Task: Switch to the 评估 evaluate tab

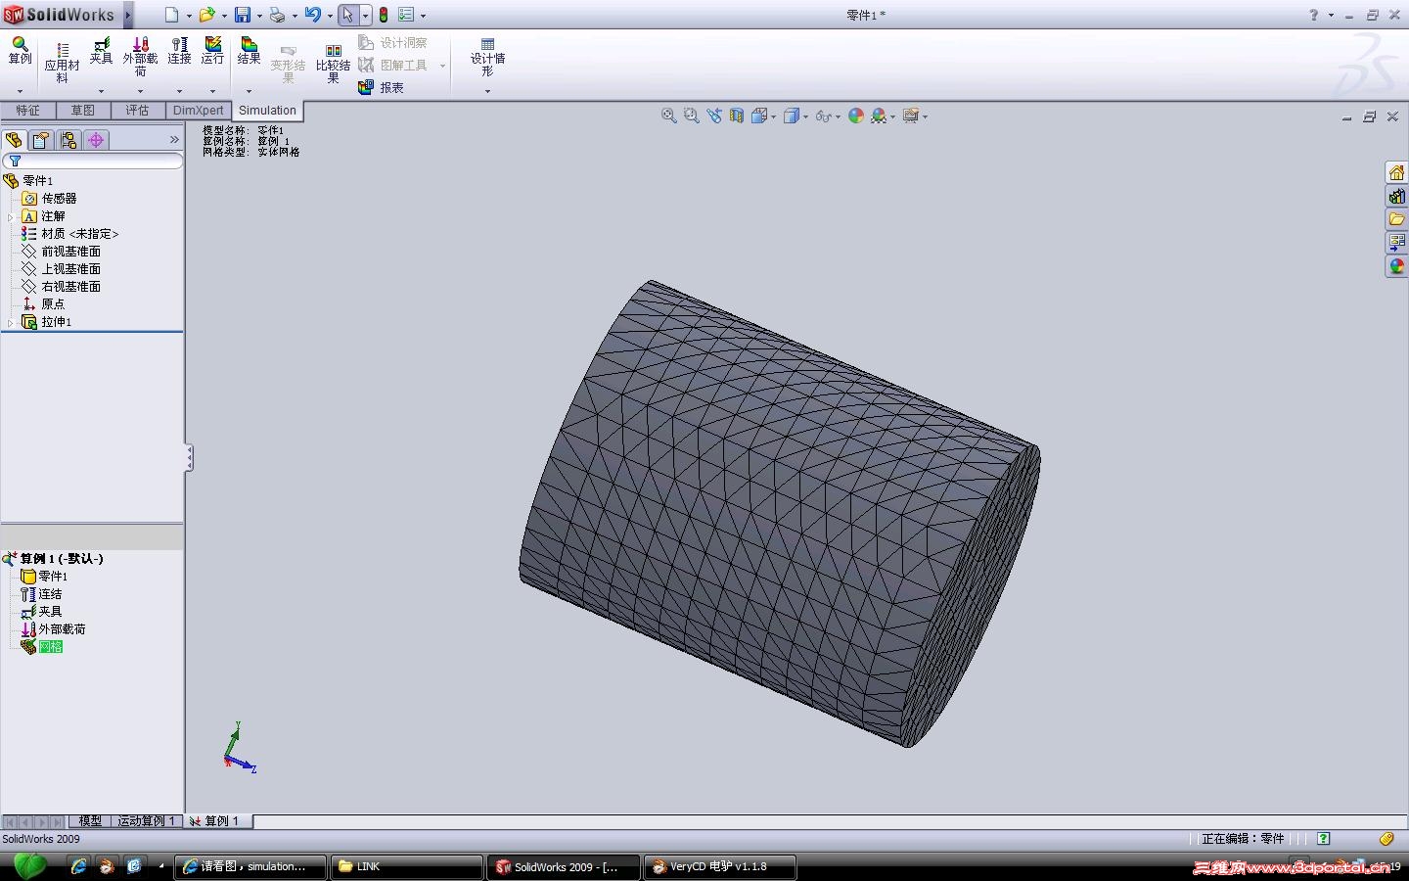Action: (x=137, y=111)
